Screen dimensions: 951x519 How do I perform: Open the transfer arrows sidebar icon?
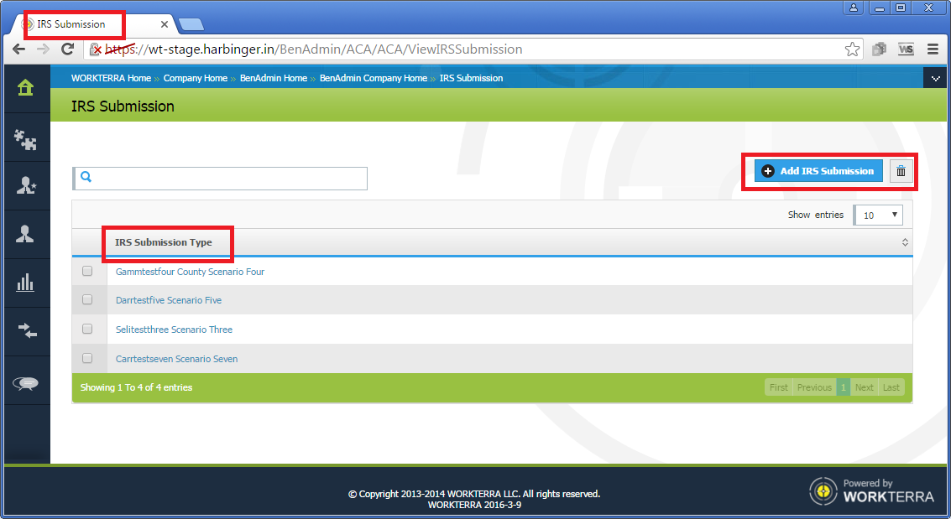25,330
